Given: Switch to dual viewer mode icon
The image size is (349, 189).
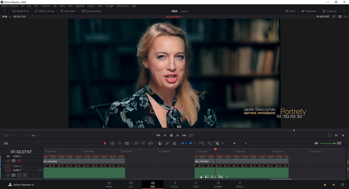Looking at the screenshot, I should point(340,16).
